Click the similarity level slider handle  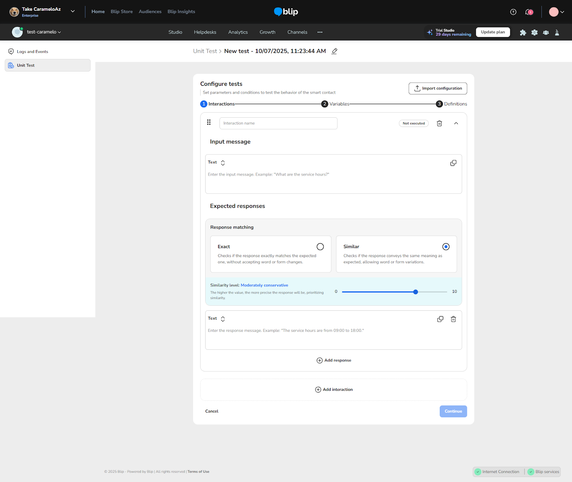tap(415, 292)
